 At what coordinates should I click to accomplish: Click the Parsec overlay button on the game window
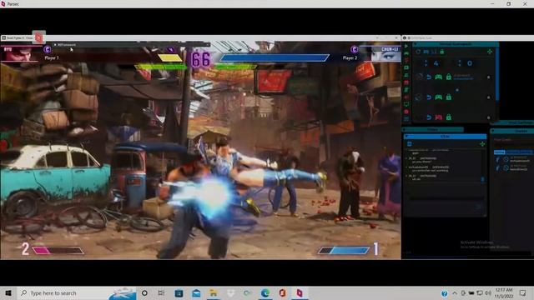39,37
